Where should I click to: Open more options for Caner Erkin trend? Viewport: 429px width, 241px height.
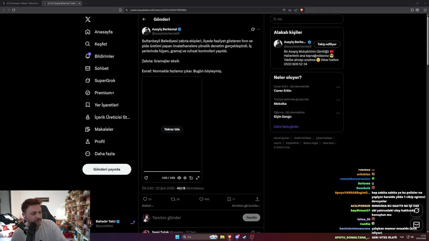(338, 87)
